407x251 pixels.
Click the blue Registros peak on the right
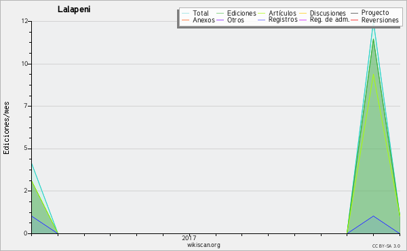[374, 216]
